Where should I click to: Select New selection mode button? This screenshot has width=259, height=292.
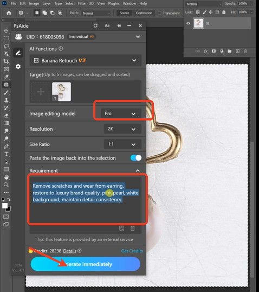coord(37,13)
